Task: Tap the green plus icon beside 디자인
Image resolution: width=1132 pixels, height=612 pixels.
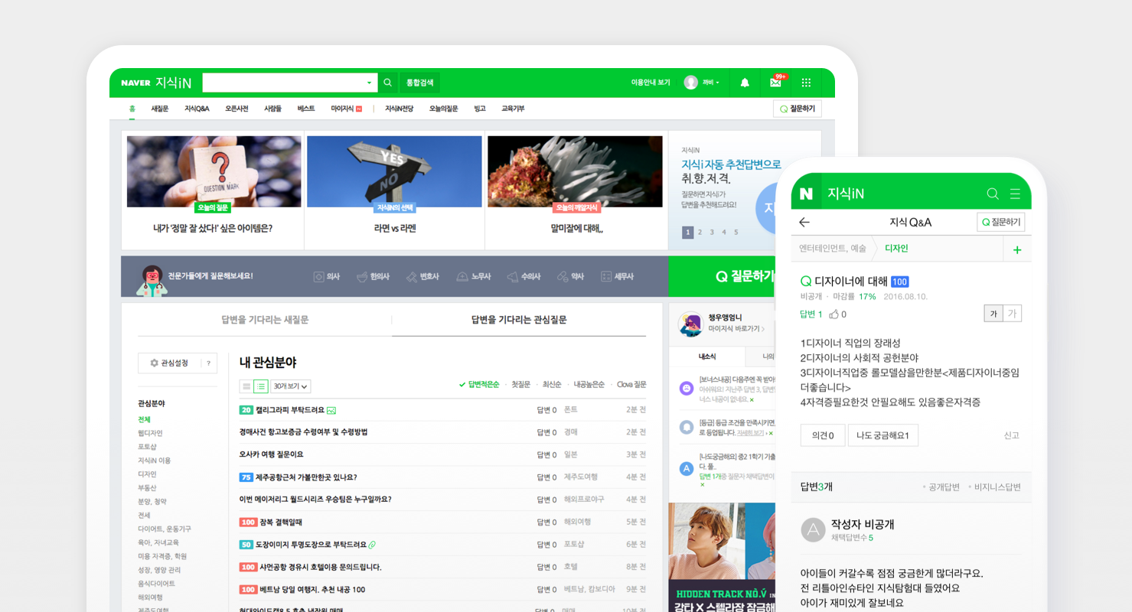Action: 1016,249
